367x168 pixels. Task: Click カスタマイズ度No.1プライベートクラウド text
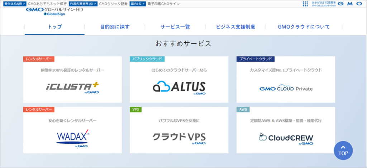coord(286,70)
